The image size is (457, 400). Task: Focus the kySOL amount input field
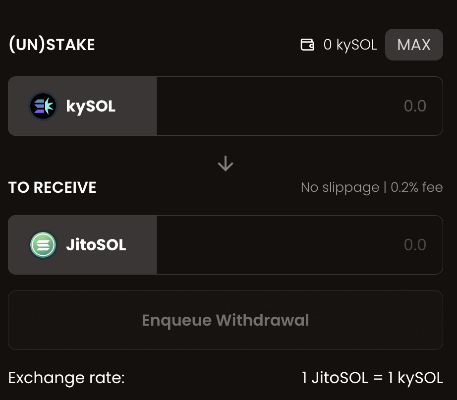(299, 106)
